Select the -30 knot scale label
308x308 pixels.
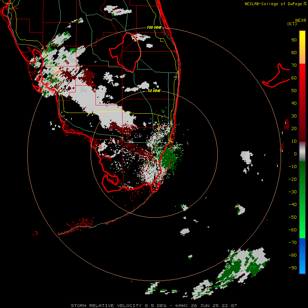(x=293, y=192)
